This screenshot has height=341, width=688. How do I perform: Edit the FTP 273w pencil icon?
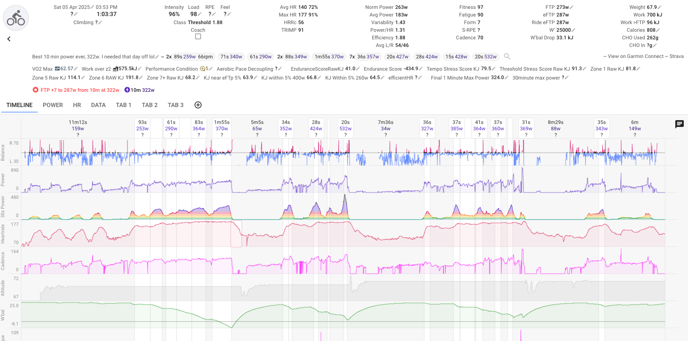[572, 7]
